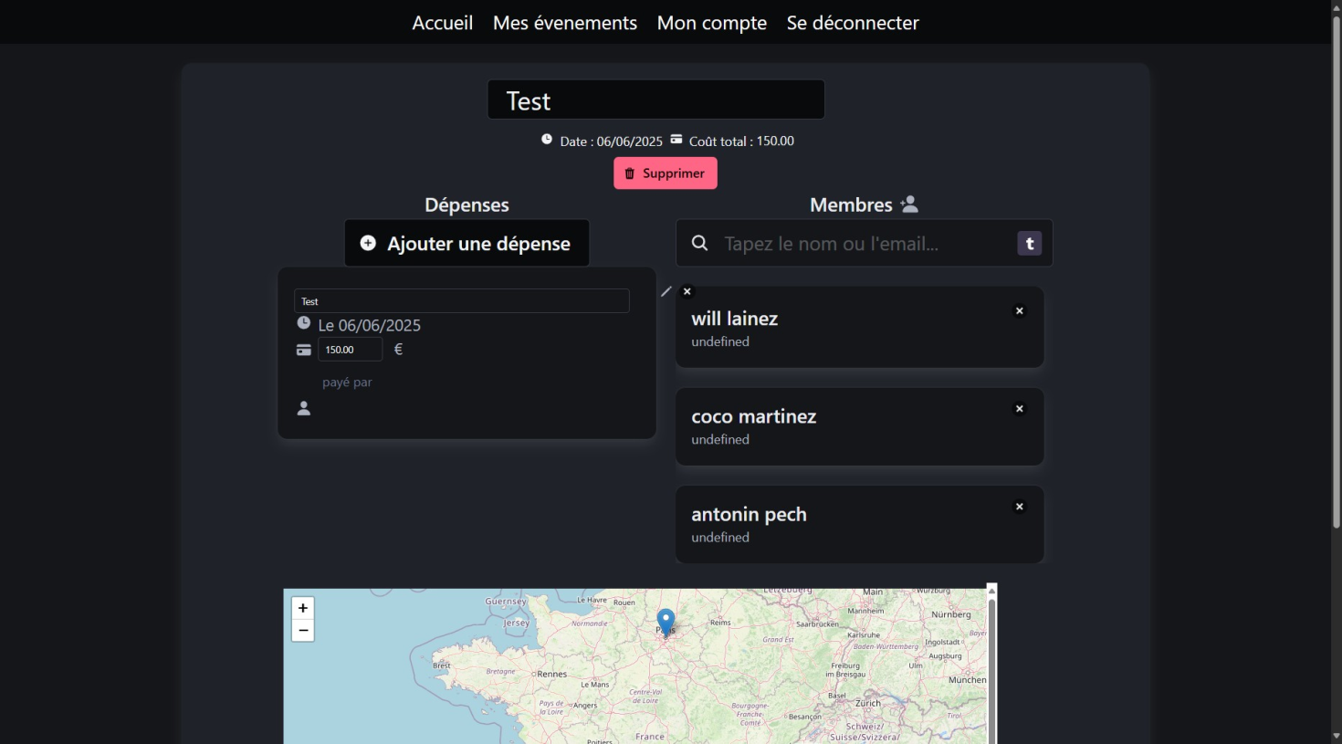Click the add member icon next to Membres
This screenshot has height=744, width=1342.
[909, 204]
